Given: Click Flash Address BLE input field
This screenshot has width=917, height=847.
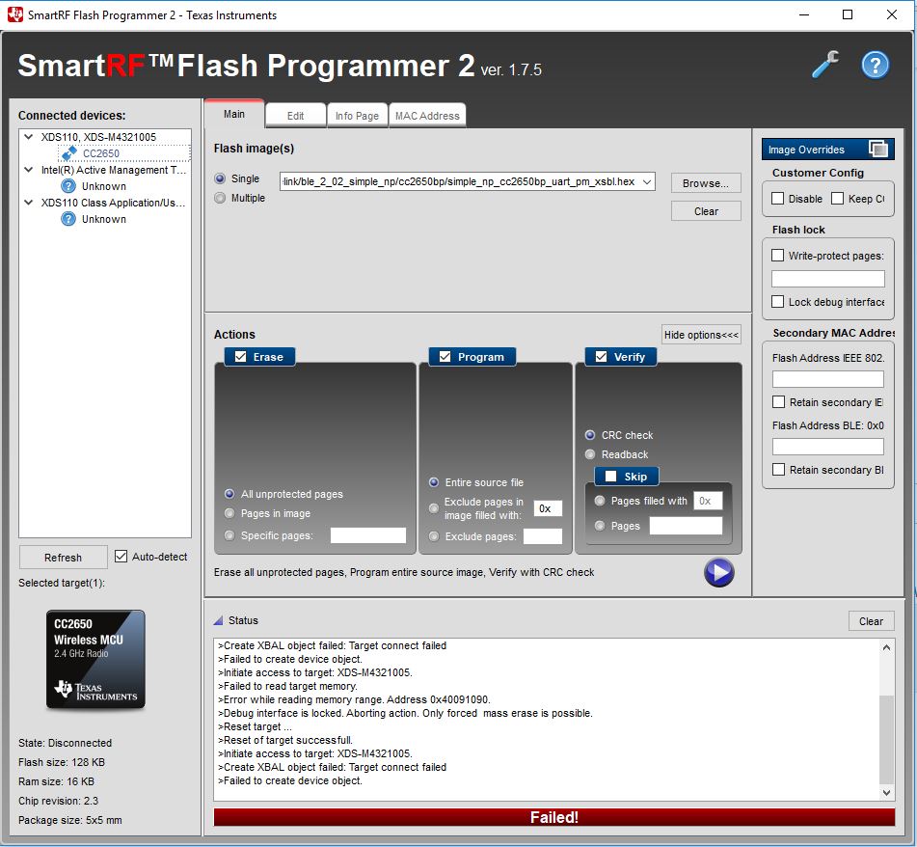Looking at the screenshot, I should tap(828, 447).
